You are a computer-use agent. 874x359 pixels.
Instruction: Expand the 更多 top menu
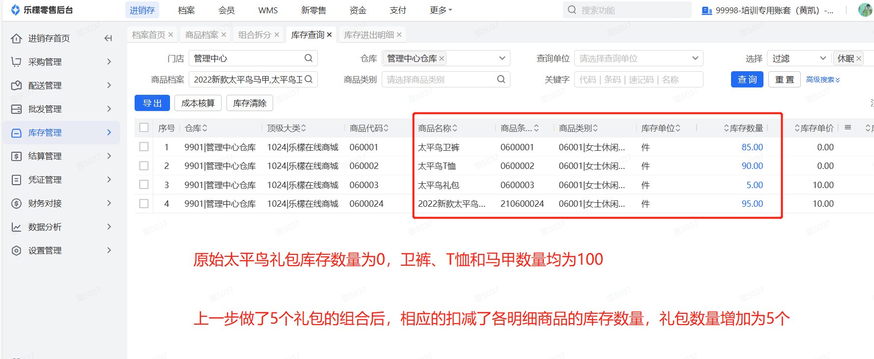click(441, 10)
